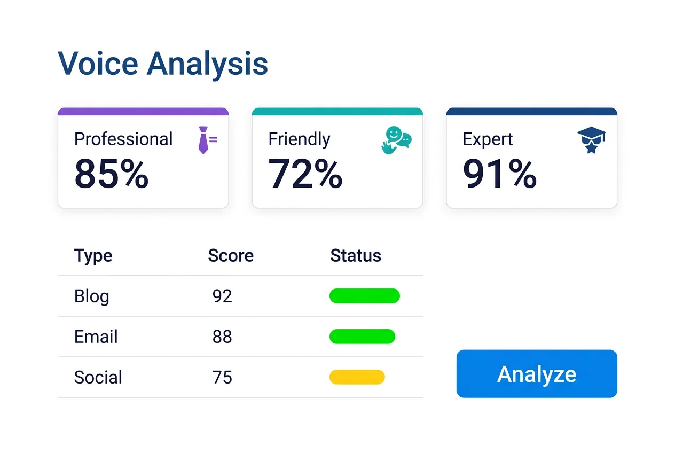Viewport: 675px width, 453px height.
Task: Click the Social score value 75
Action: tap(222, 377)
